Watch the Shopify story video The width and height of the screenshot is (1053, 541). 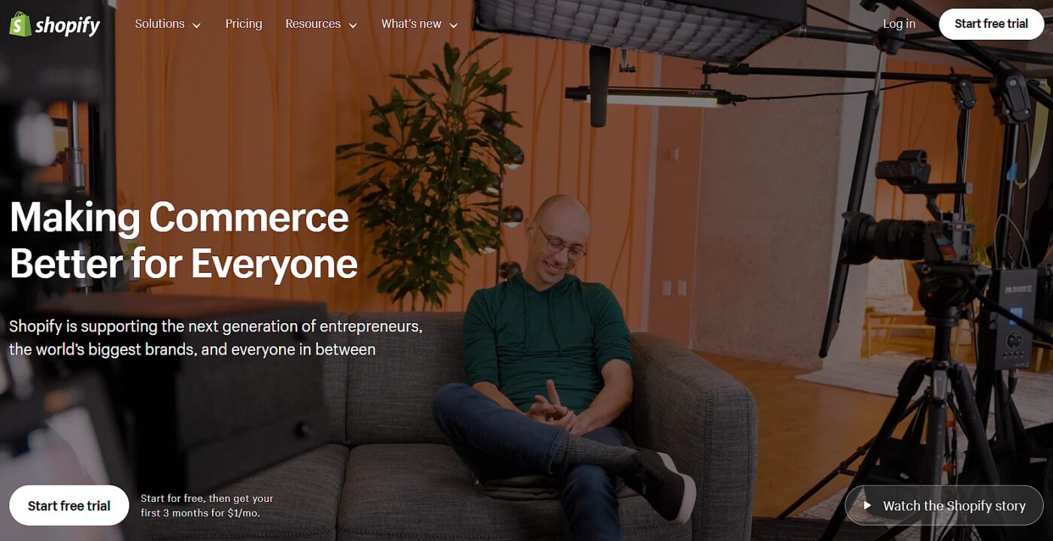click(x=944, y=506)
